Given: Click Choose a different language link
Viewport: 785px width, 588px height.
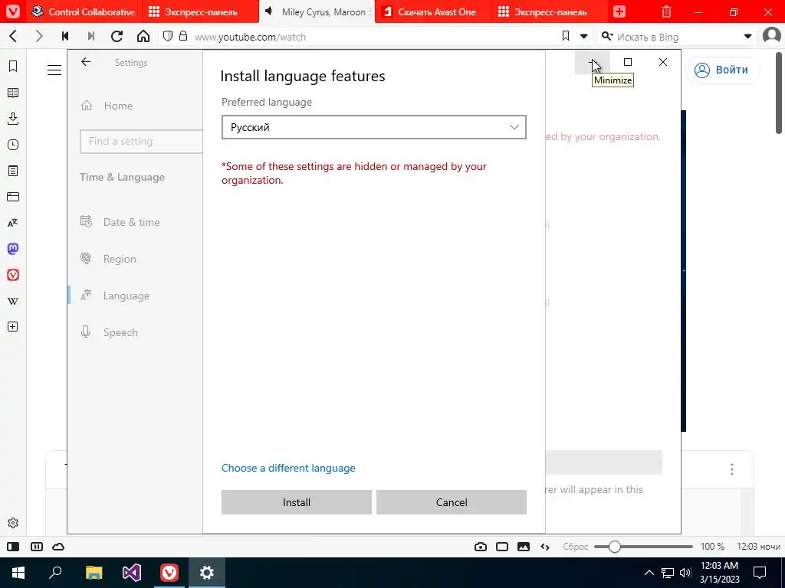Looking at the screenshot, I should pos(288,468).
